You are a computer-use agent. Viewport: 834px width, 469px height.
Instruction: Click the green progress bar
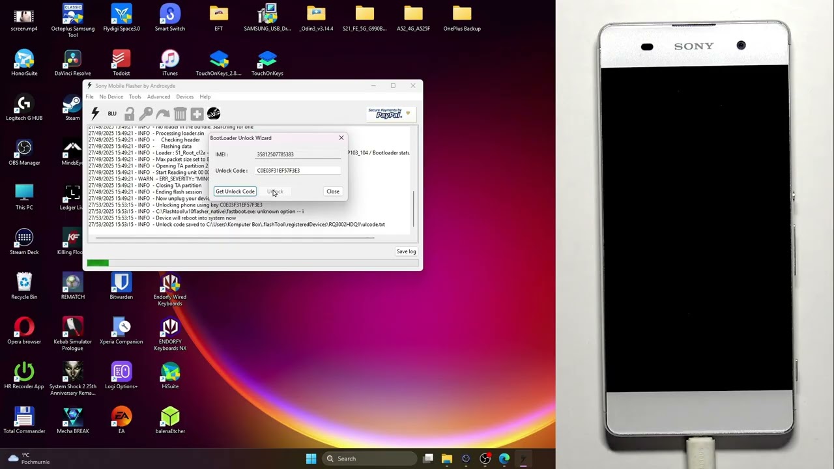[98, 263]
